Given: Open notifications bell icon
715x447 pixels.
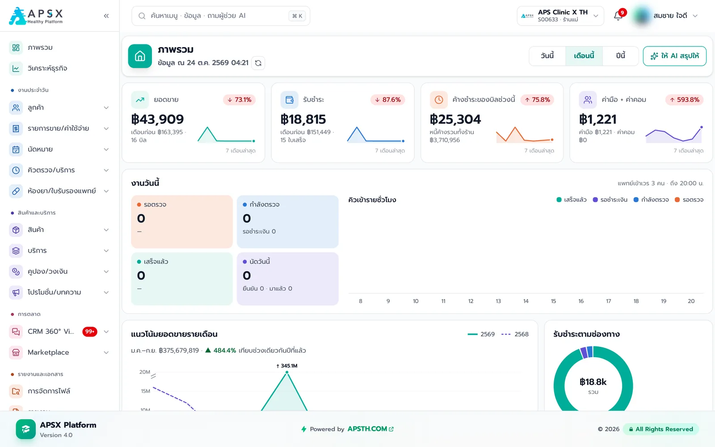Looking at the screenshot, I should pyautogui.click(x=618, y=16).
